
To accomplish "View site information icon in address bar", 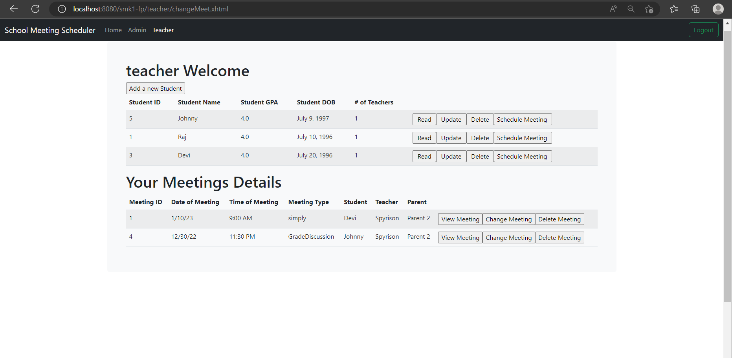I will coord(62,9).
